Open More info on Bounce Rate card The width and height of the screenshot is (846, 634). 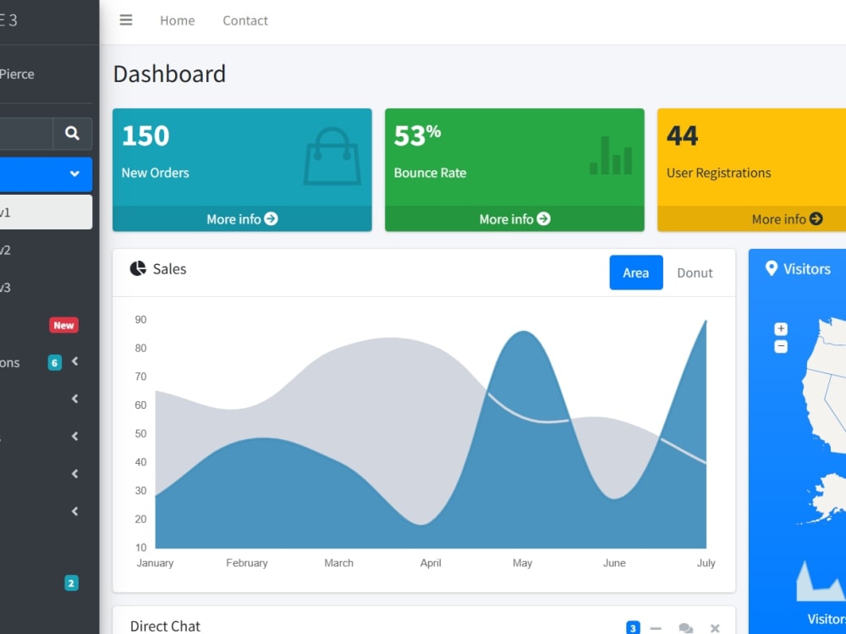coord(514,218)
